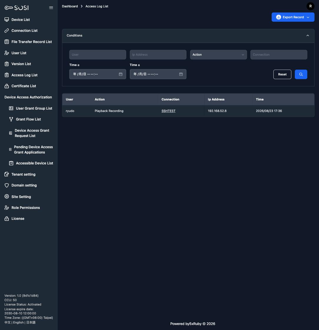
Task: Click the Connection column header
Action: point(170,99)
